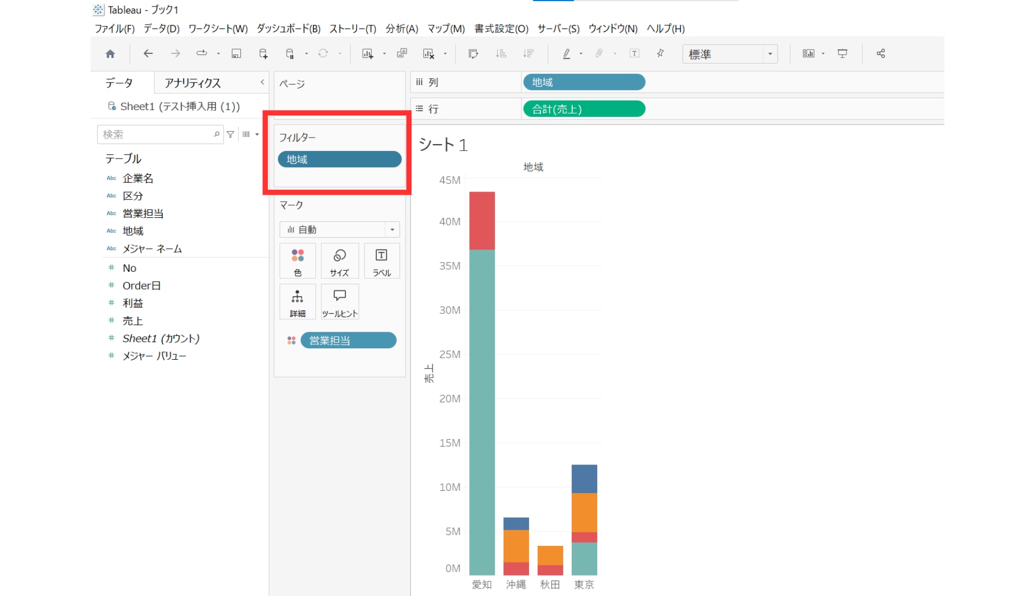Screen dimensions: 1035x596
Task: Click the Undo back arrow icon
Action: point(148,53)
